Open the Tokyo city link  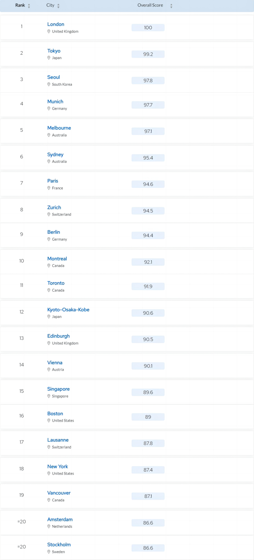pyautogui.click(x=54, y=51)
